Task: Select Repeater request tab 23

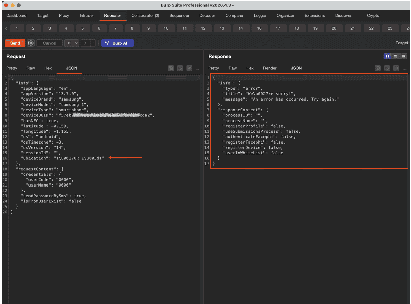Action: (x=390, y=28)
